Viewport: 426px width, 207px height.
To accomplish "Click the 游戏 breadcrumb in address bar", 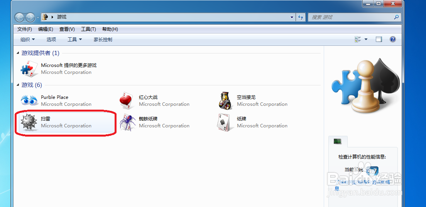I will click(62, 17).
